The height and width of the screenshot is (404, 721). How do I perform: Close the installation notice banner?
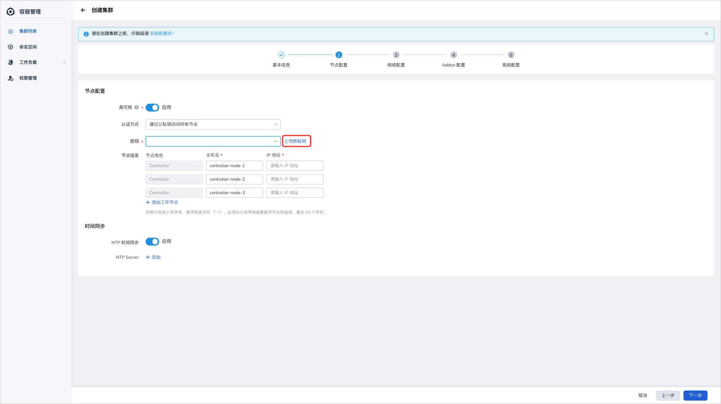click(x=706, y=34)
